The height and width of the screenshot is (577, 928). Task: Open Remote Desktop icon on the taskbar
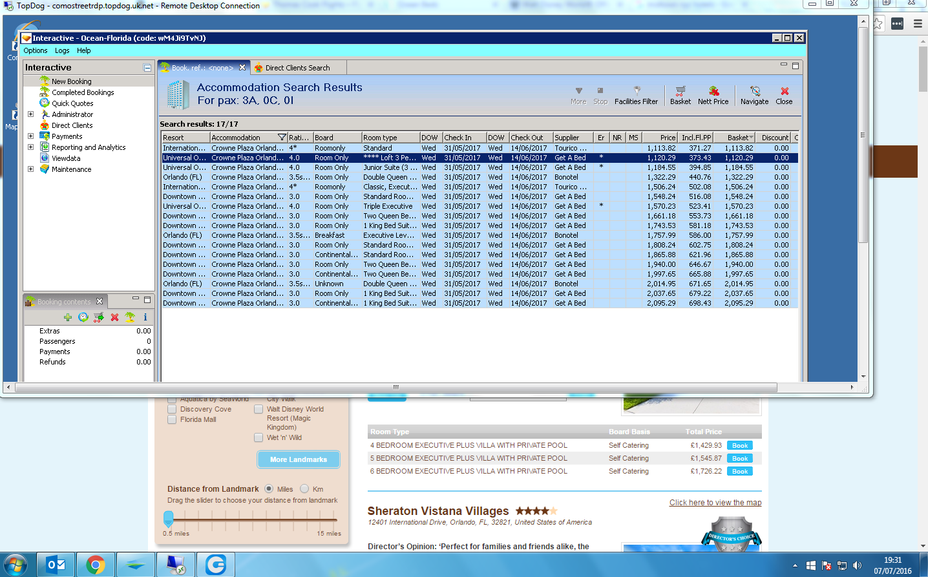tap(176, 565)
